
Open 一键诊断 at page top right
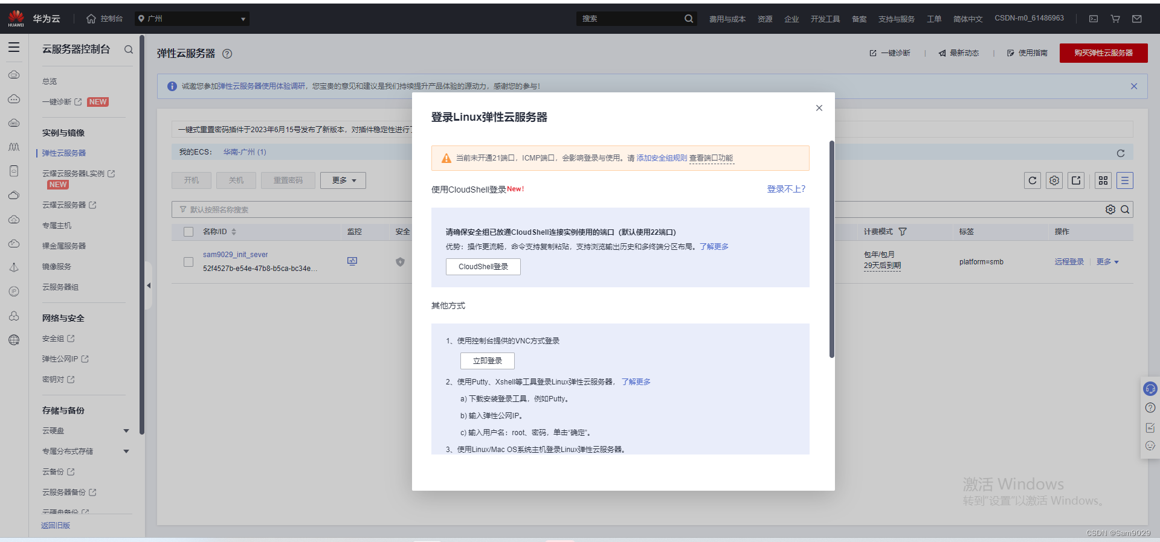pos(890,53)
